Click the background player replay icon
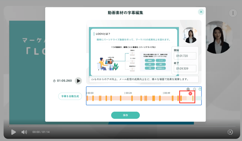 click(230, 132)
